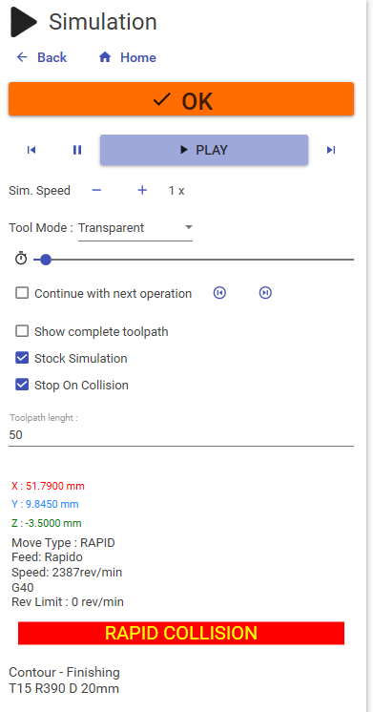Open the Tool Mode dropdown
The image size is (373, 712).
tap(135, 228)
